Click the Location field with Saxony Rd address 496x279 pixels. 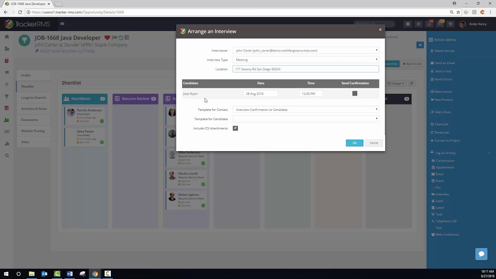tap(306, 69)
